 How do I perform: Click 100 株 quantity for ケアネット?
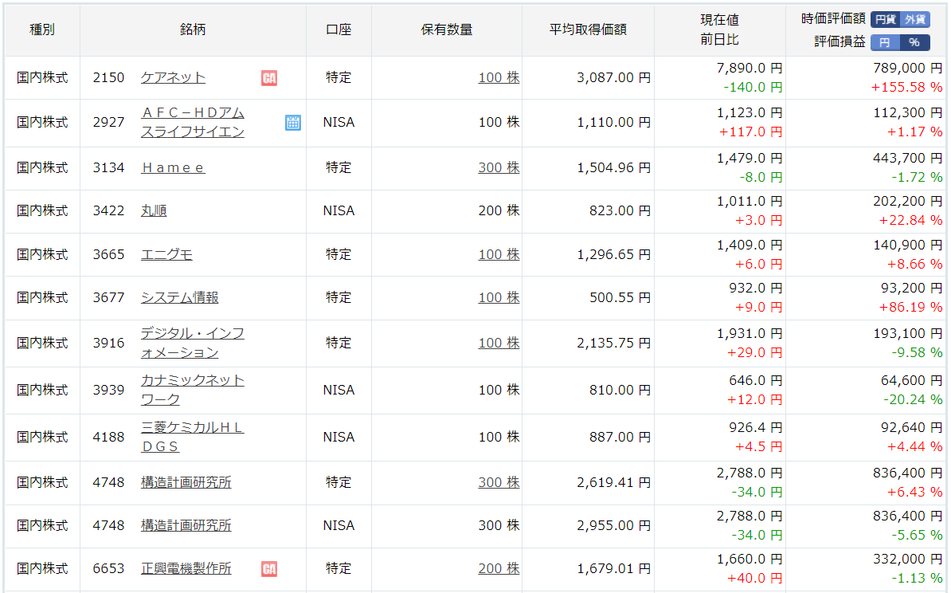(x=499, y=77)
